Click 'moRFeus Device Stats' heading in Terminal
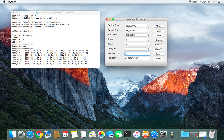224x140 pixels. click(x=23, y=31)
